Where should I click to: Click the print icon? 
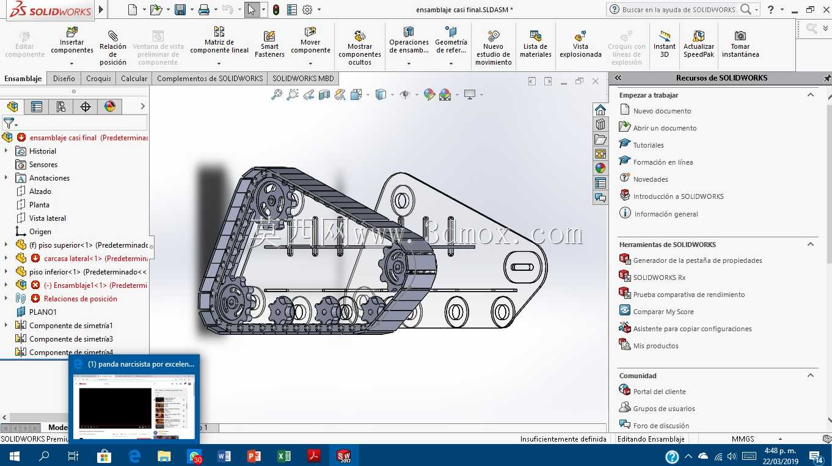coord(204,10)
